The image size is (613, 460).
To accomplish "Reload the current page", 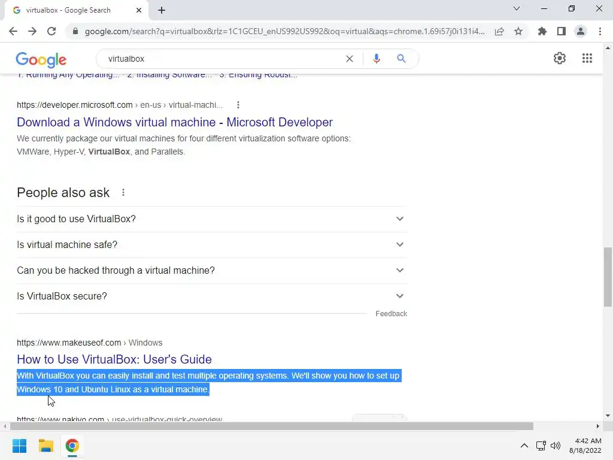I will [51, 31].
